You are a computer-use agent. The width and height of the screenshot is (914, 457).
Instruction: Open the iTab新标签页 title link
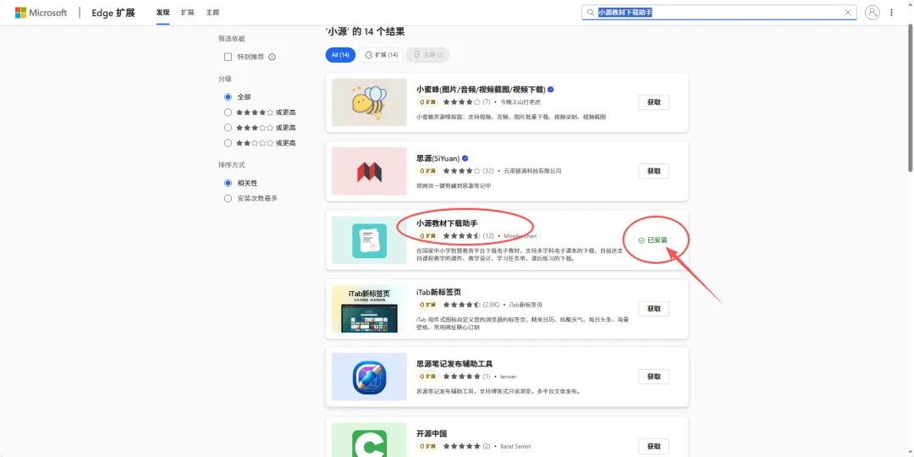tap(438, 291)
